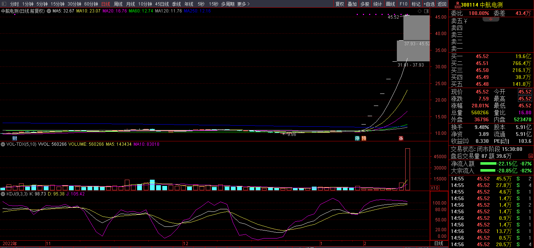
Task: Click the 财 finance marker on chart
Action: [15, 138]
